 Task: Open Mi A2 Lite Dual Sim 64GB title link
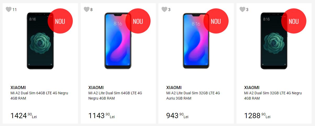(x=115, y=96)
